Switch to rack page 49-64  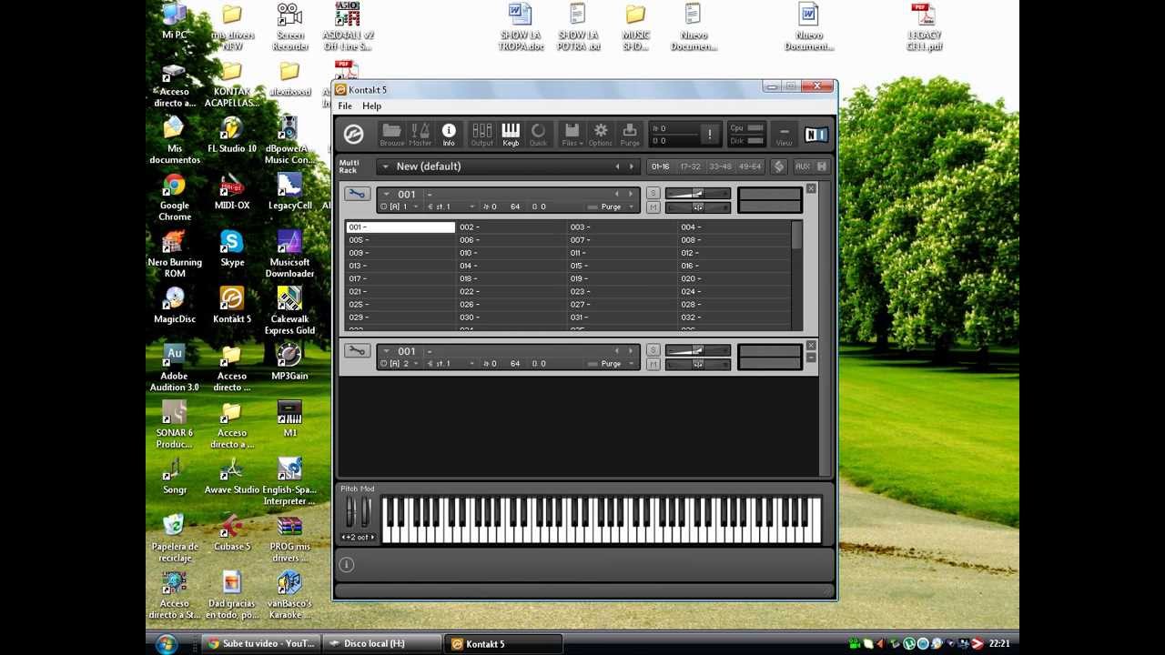pyautogui.click(x=750, y=166)
